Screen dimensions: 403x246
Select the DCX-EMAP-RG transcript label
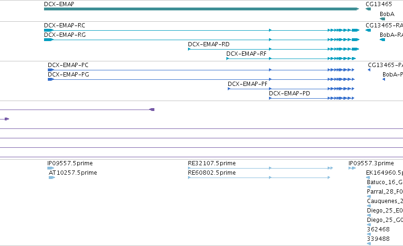tap(65, 35)
